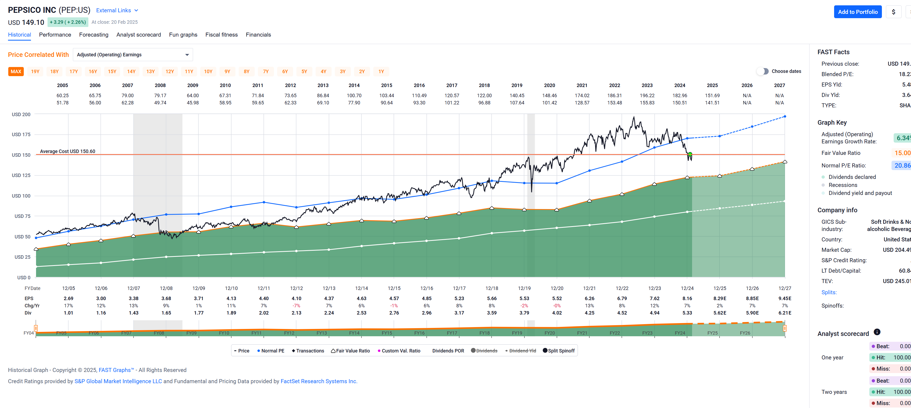The height and width of the screenshot is (408, 911).
Task: Click the 8.29E EPS estimate for 12/25
Action: click(x=720, y=299)
